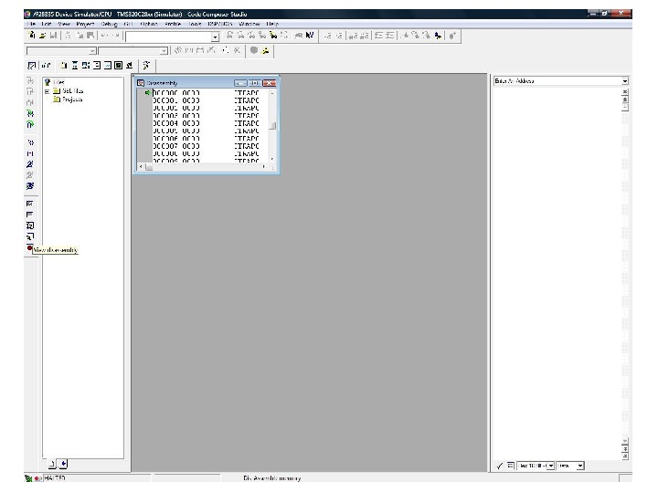This screenshot has height=493, width=658.
Task: Click the HALTED status indicator
Action: [55, 477]
